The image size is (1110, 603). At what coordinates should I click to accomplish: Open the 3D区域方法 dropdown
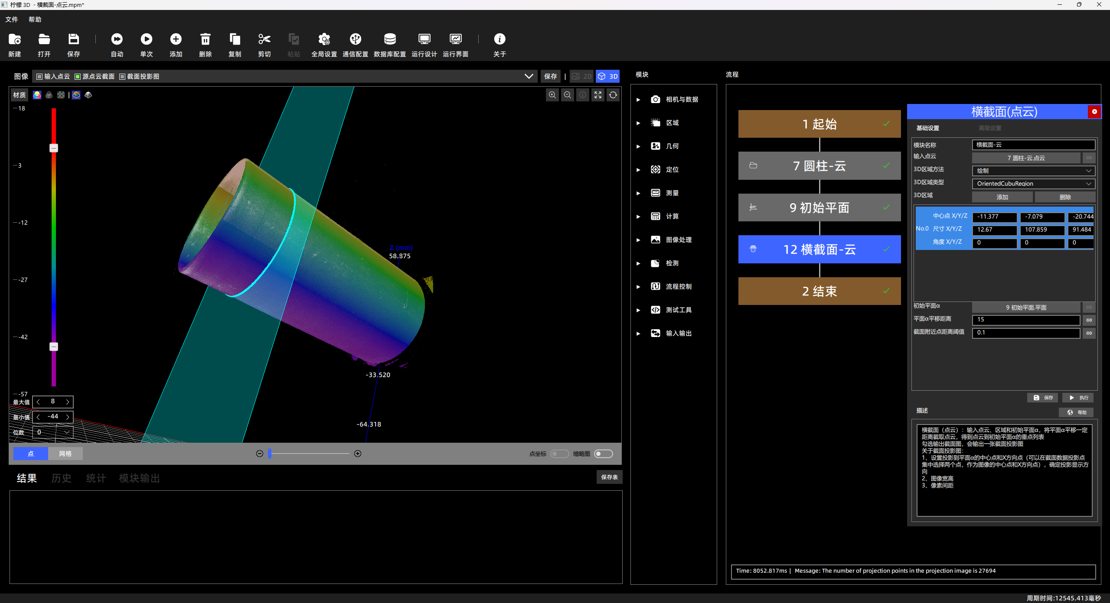1034,171
